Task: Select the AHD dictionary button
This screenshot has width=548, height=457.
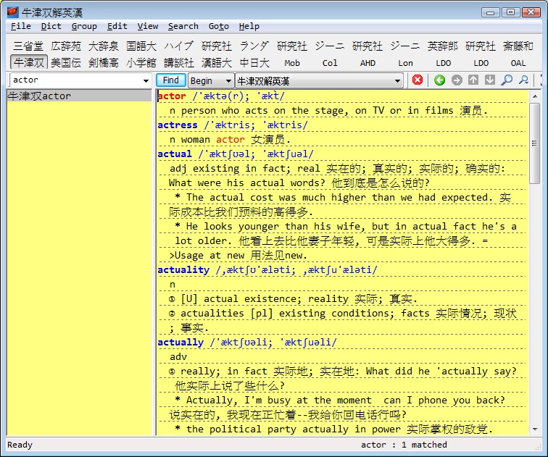Action: tap(368, 63)
